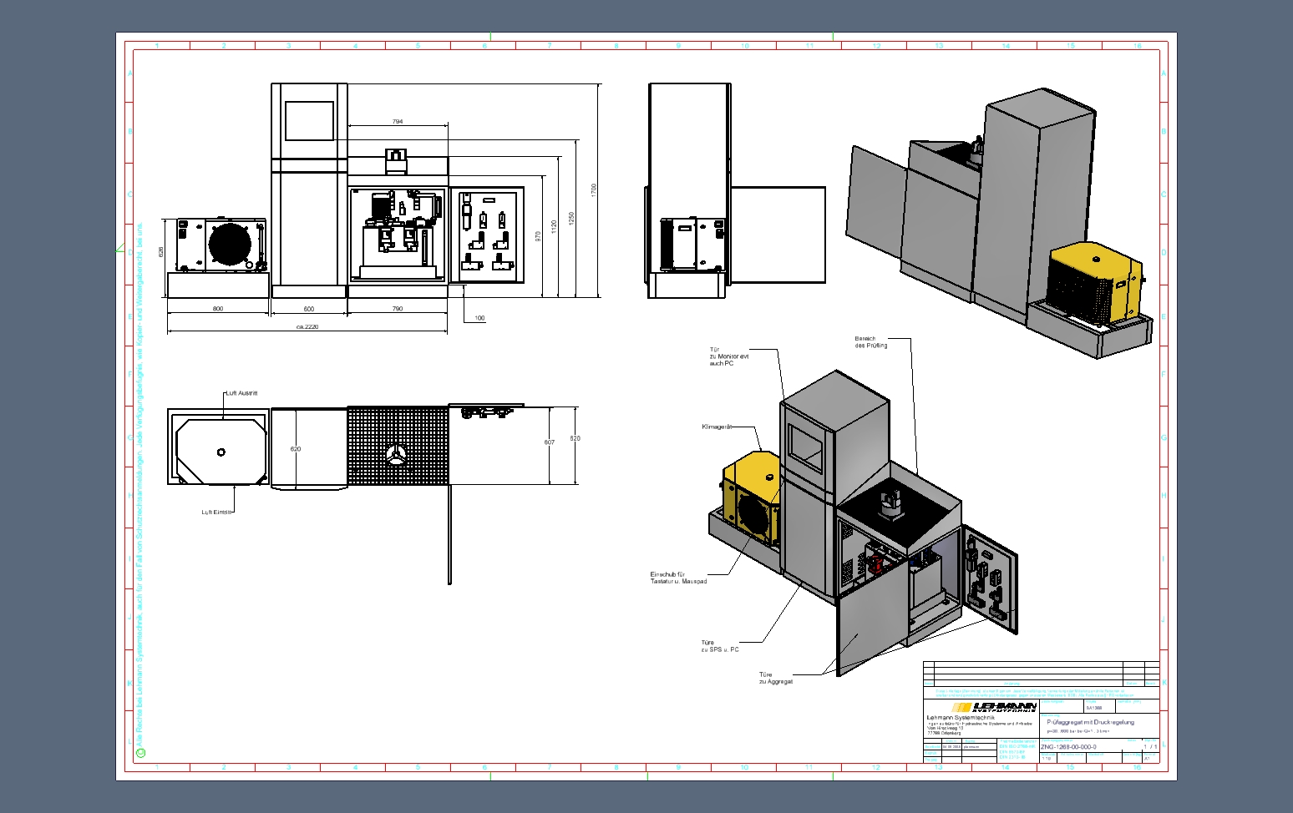
Task: Click the 1700 overall height dimension
Action: coord(594,189)
